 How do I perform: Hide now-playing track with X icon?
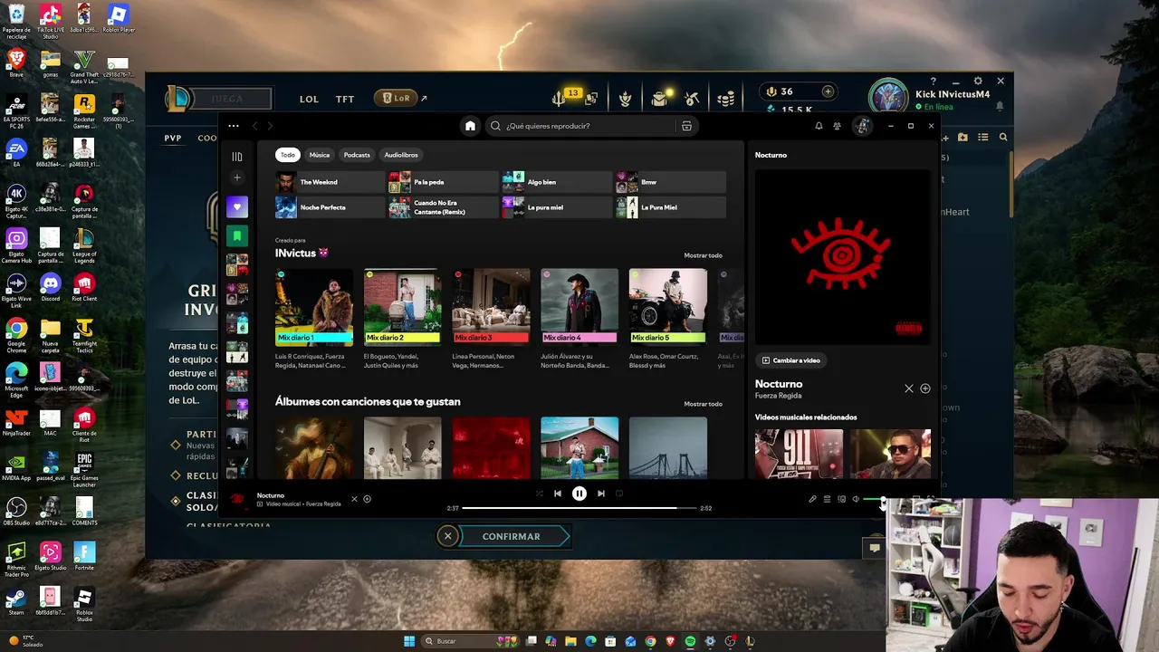354,499
